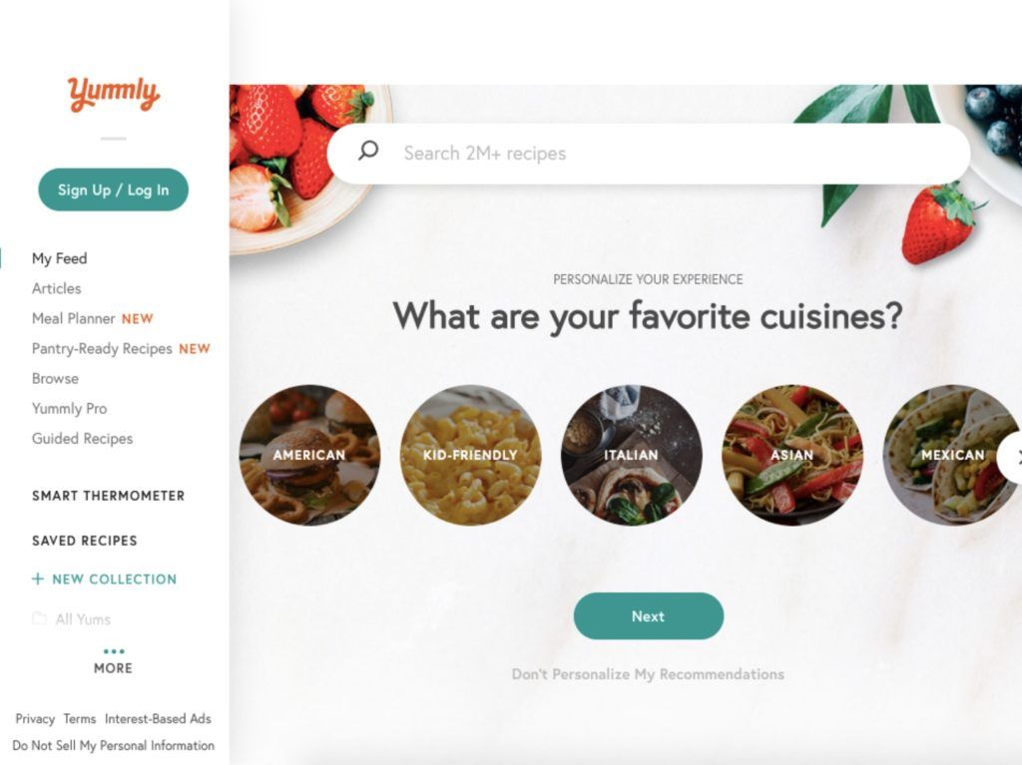1022x765 pixels.
Task: Choose the Italian cuisine circle
Action: (x=631, y=455)
